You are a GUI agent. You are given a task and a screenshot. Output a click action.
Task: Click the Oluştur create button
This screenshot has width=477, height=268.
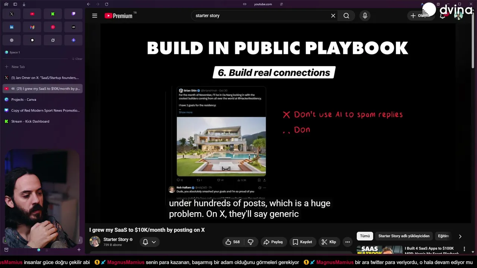pos(420,16)
